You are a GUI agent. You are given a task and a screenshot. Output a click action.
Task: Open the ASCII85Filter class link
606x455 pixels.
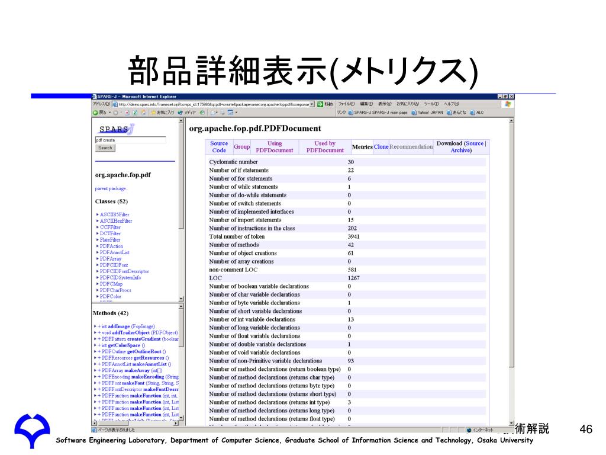click(x=114, y=214)
